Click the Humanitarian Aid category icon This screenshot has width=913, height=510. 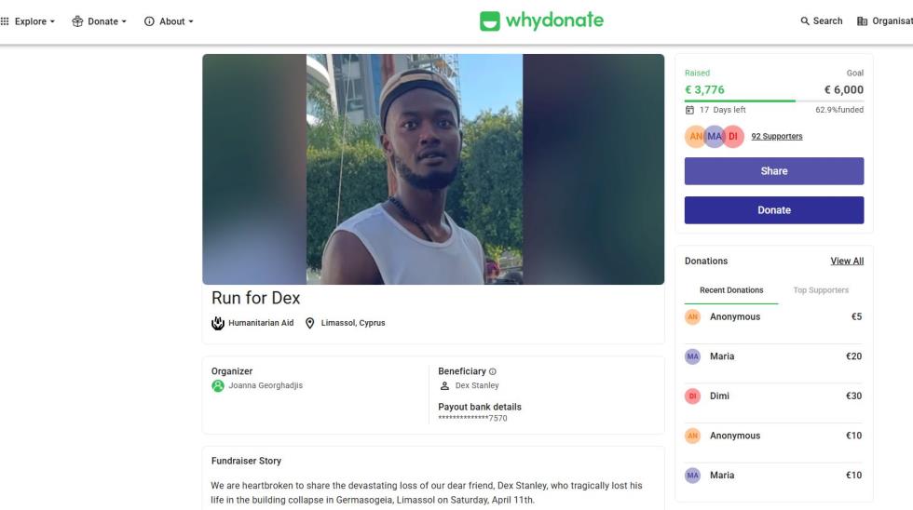point(218,323)
